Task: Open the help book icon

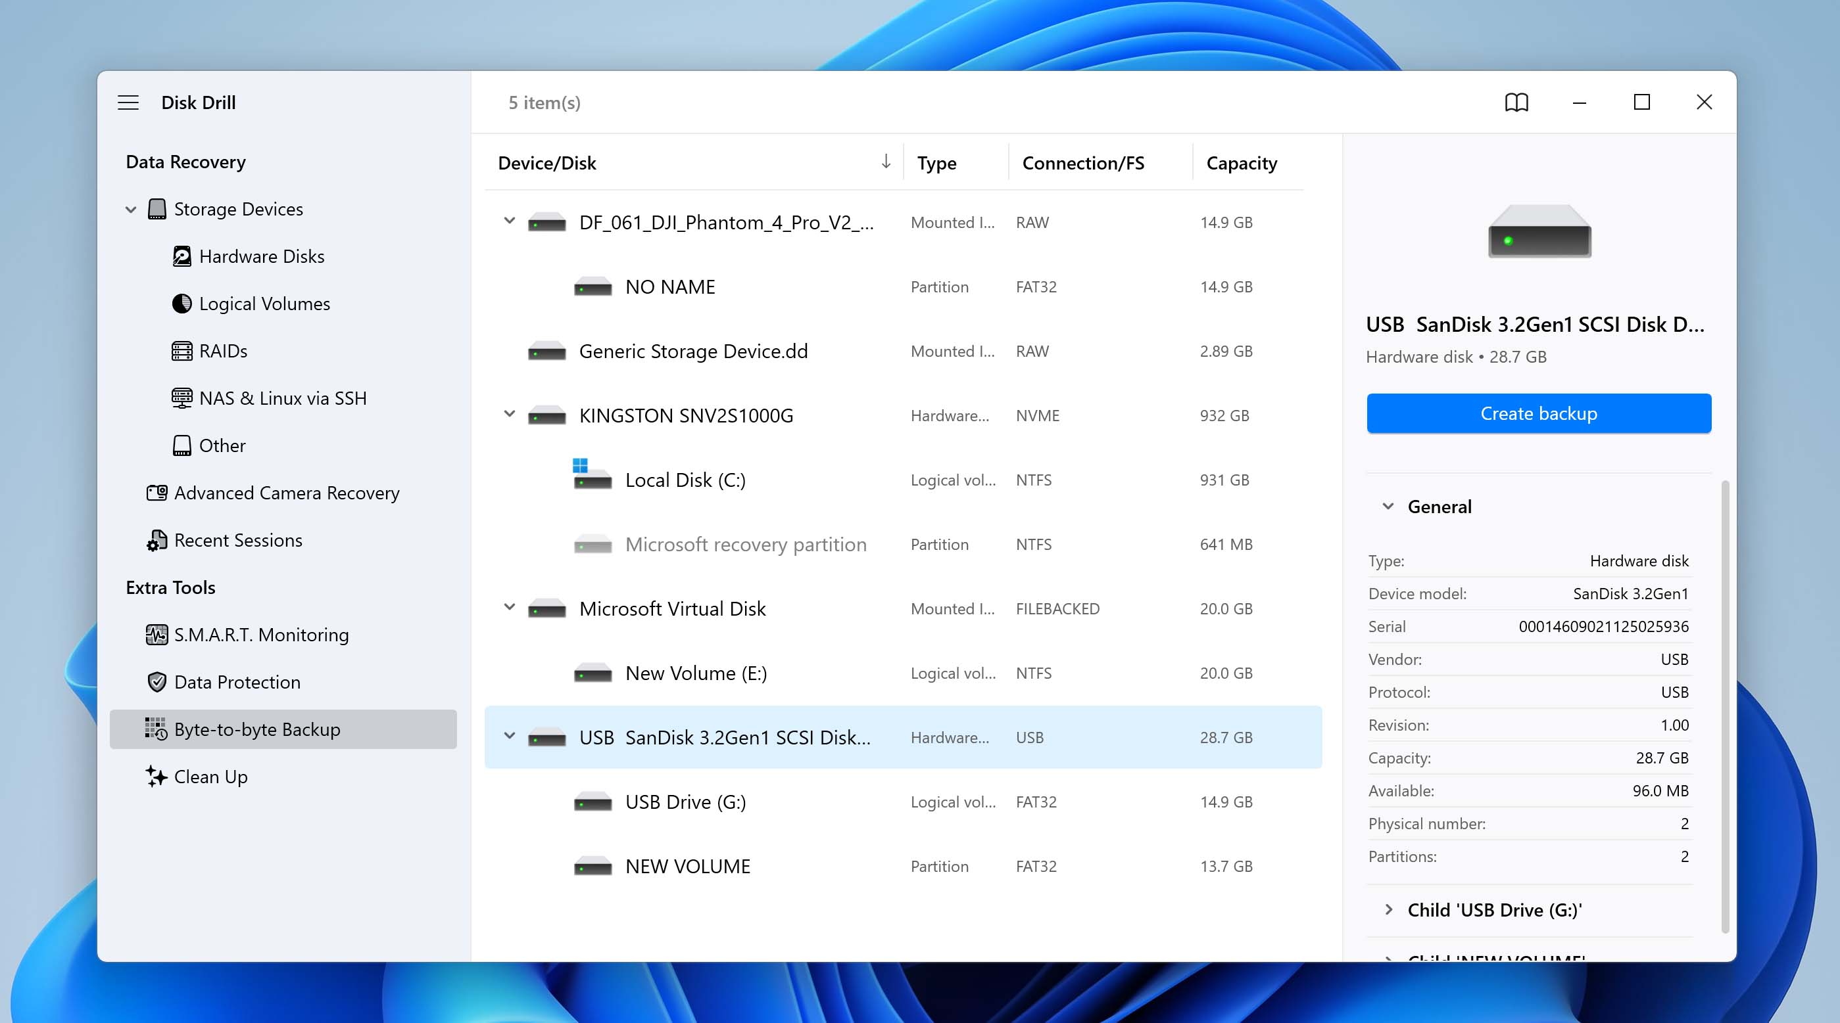Action: point(1516,102)
